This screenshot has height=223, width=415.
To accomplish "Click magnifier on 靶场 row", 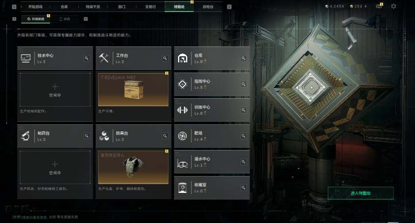I will 243,136.
